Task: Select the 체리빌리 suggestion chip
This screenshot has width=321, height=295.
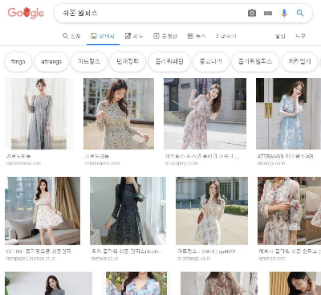Action: coord(299,62)
